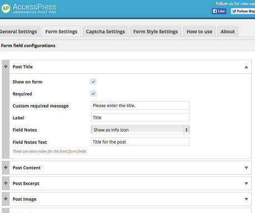Collapse the Post Title section arrow
The width and height of the screenshot is (255, 213).
click(246, 67)
